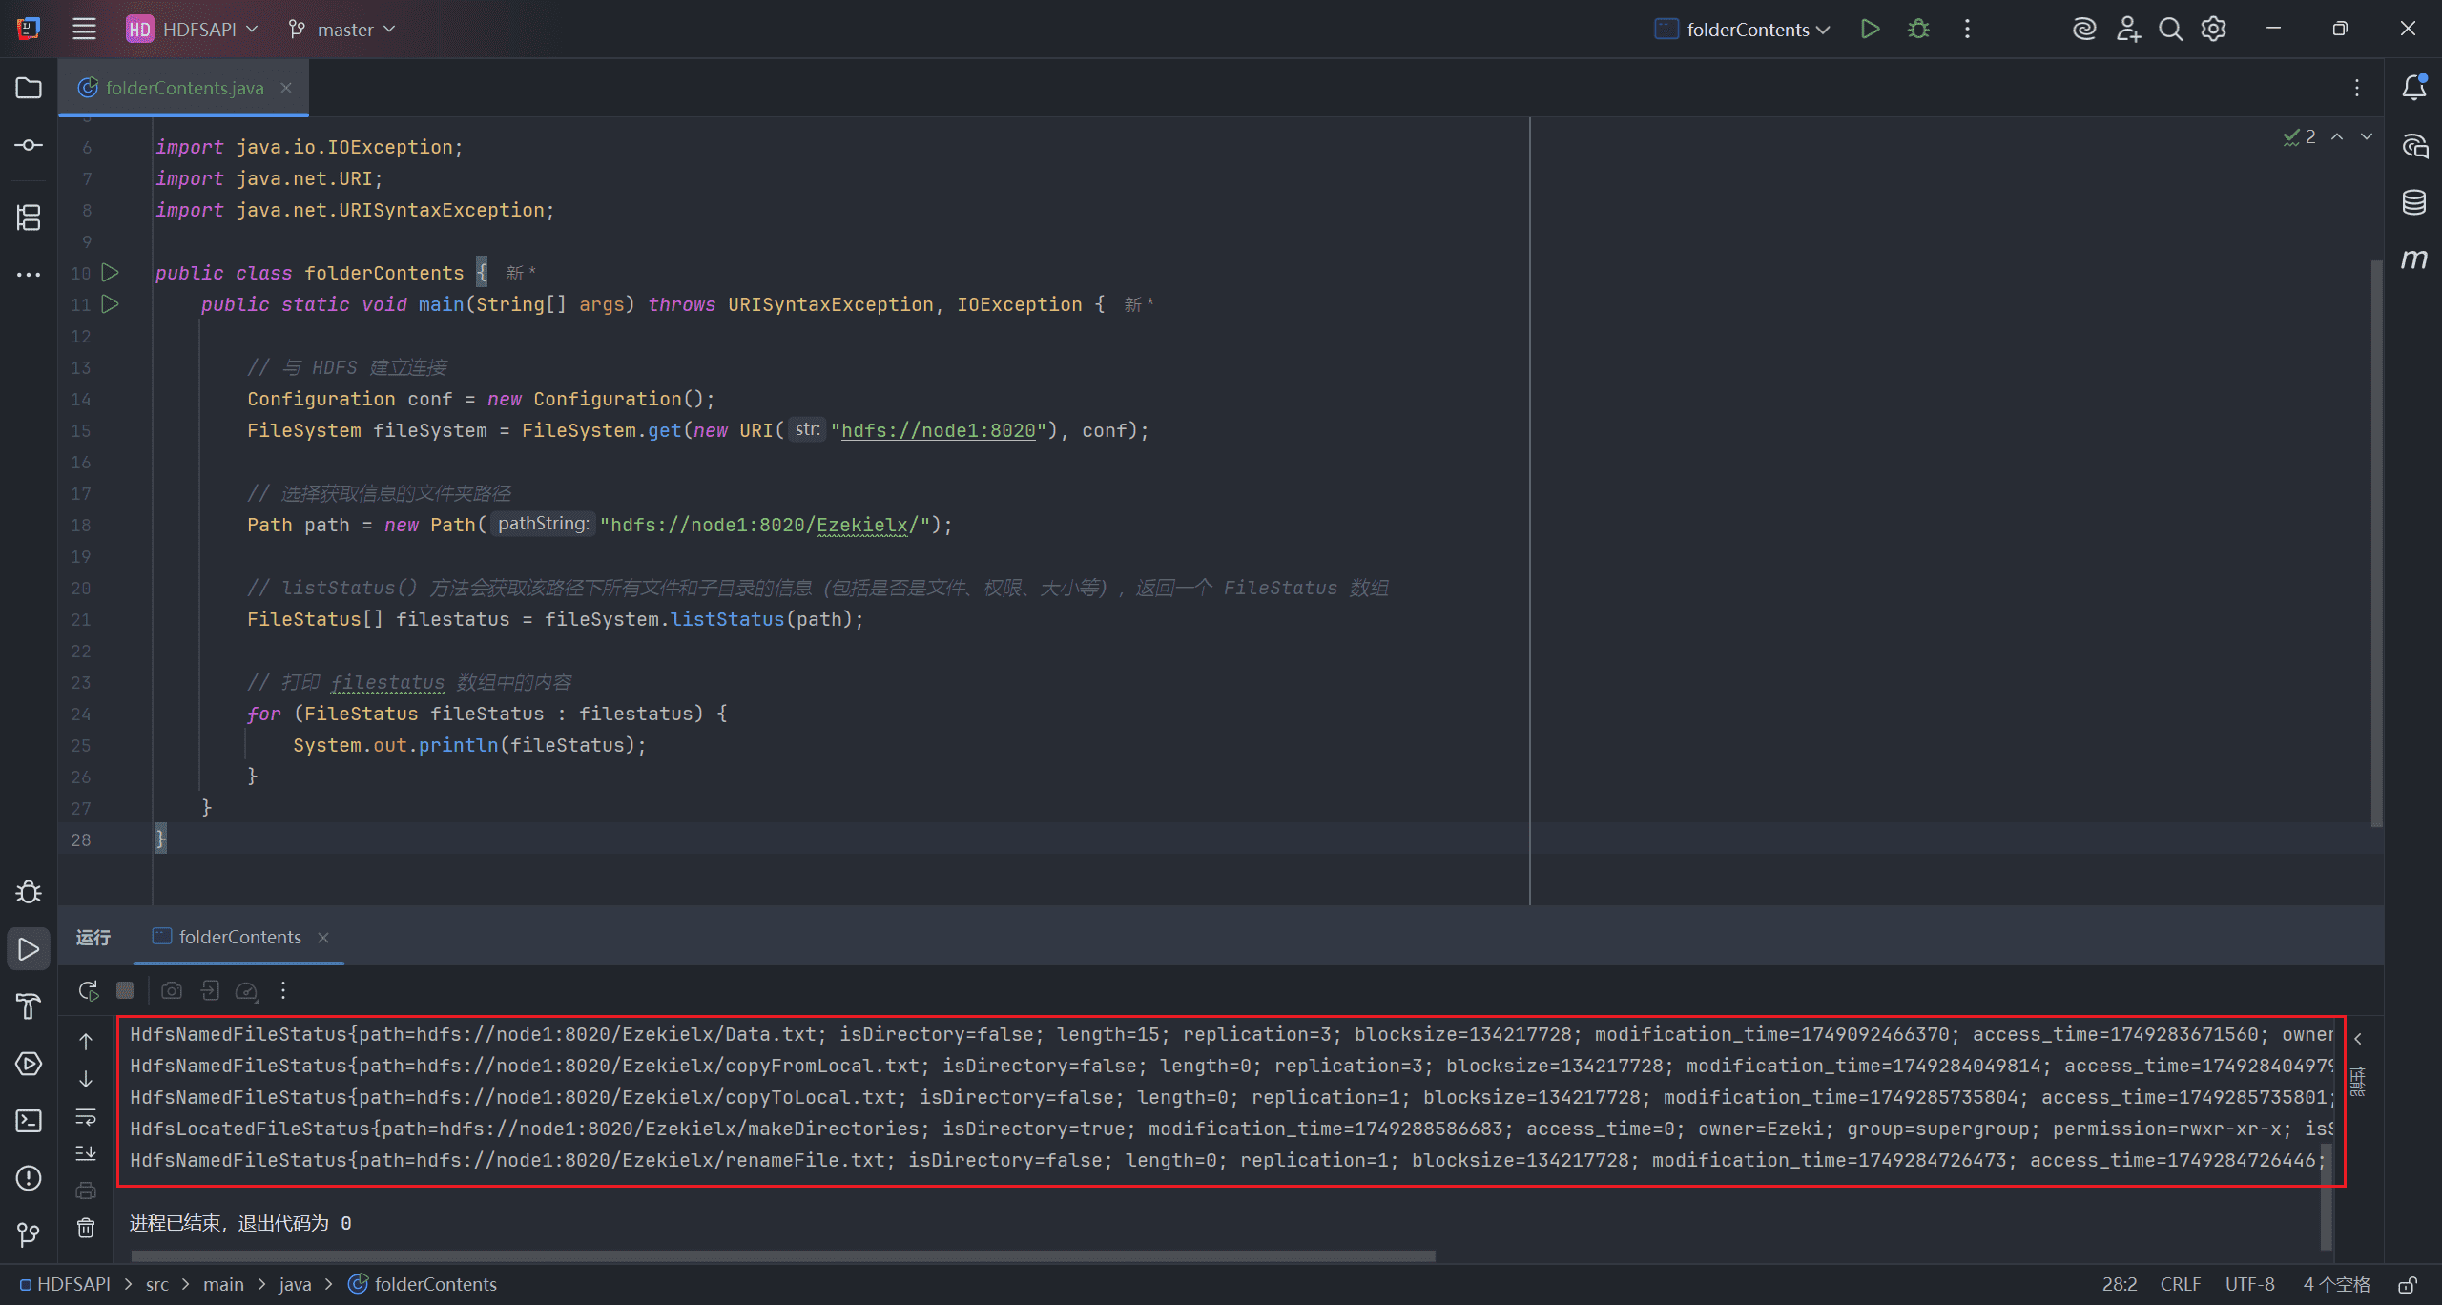Start debugging with the bug icon
The image size is (2442, 1305).
coord(1918,29)
